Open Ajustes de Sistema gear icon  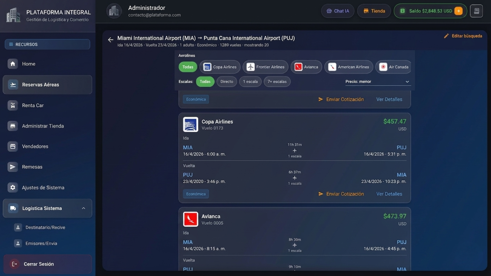coord(13,188)
